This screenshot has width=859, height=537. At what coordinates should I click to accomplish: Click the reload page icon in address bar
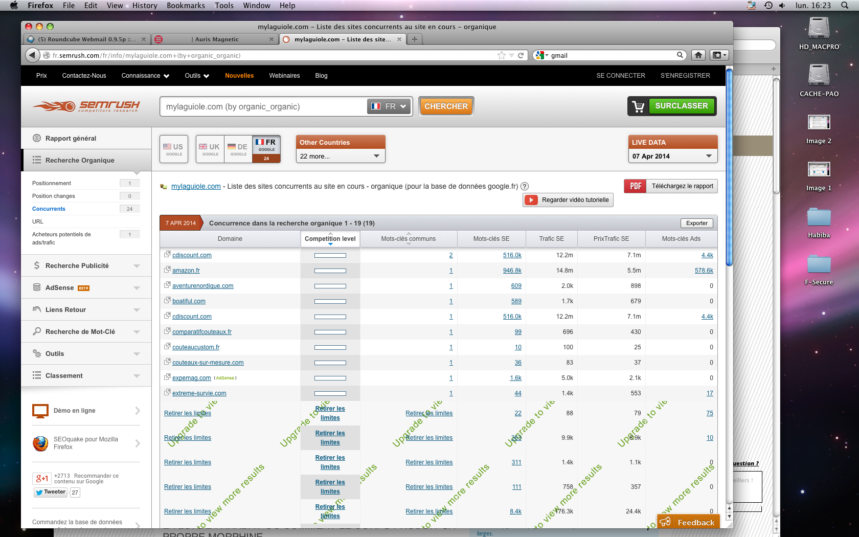[521, 55]
